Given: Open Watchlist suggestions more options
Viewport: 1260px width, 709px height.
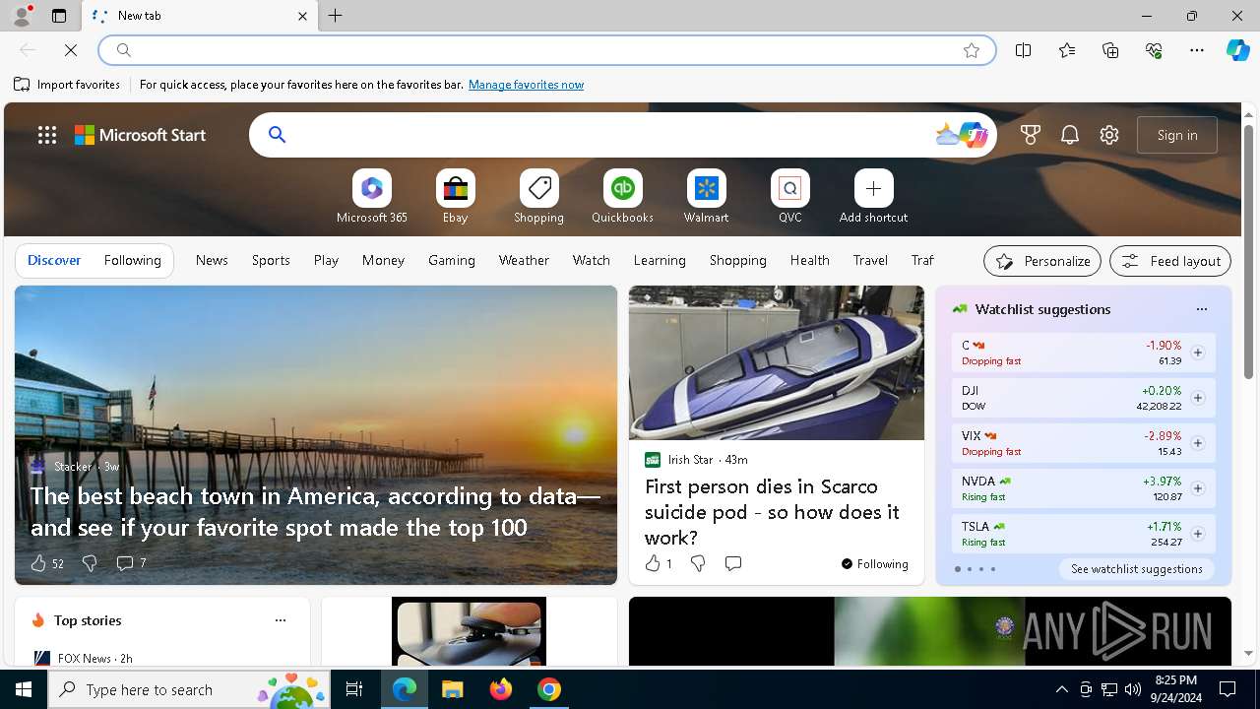Looking at the screenshot, I should pyautogui.click(x=1201, y=309).
